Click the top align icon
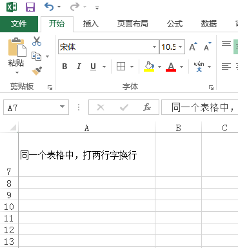Viewport: 238px width, 248px height. point(226,44)
